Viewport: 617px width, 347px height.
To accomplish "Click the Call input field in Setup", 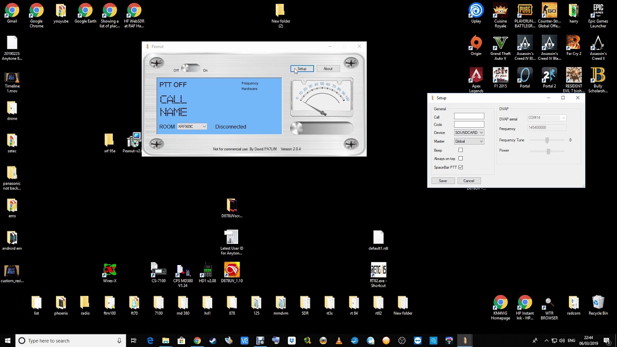I will [x=469, y=117].
